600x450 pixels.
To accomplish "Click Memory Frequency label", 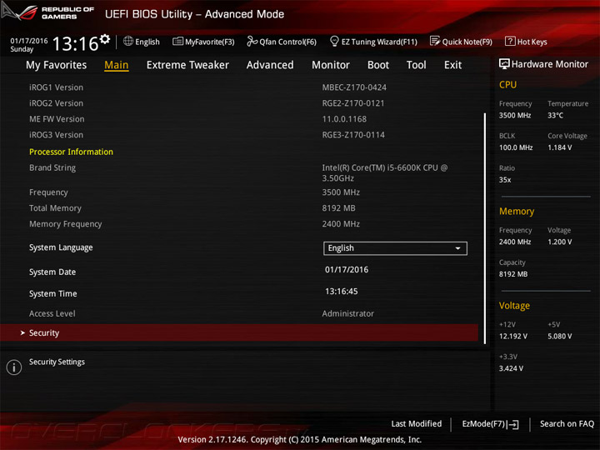I will (x=66, y=224).
